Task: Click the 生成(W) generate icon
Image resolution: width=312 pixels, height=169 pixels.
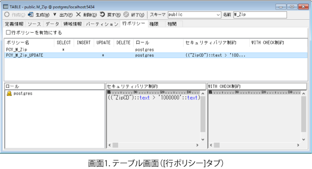Action: coord(30,14)
